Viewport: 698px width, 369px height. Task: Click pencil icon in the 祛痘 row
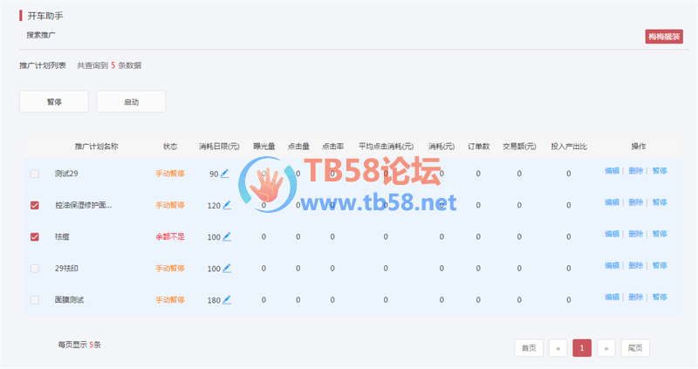(x=227, y=236)
